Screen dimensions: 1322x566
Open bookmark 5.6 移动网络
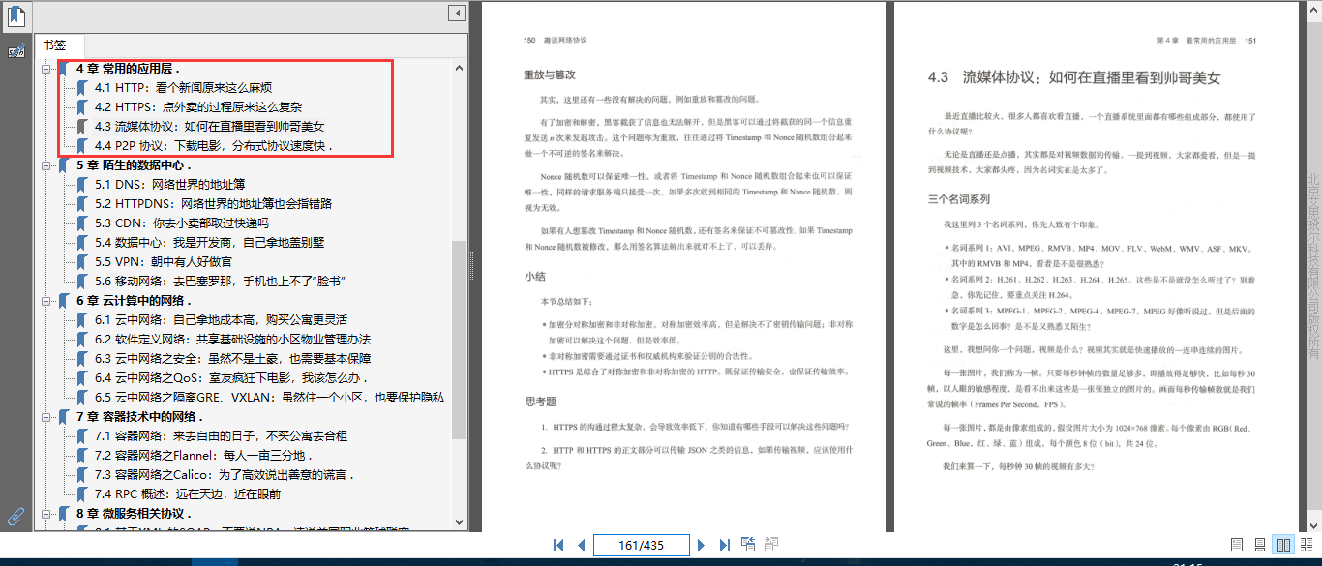click(221, 282)
